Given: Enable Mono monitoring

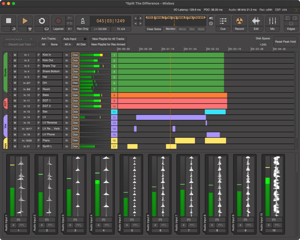Looking at the screenshot, I should [182, 29].
